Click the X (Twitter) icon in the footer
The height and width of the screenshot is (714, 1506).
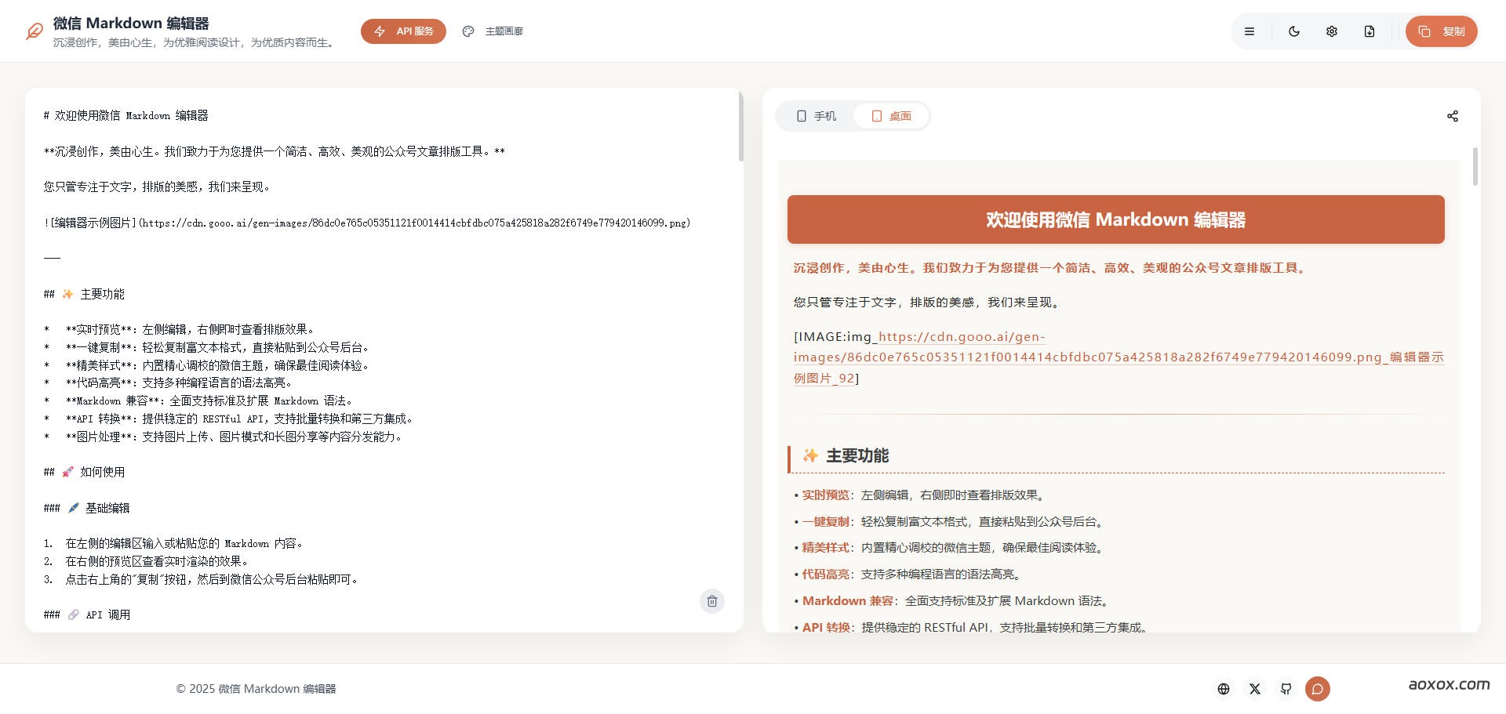tap(1254, 689)
